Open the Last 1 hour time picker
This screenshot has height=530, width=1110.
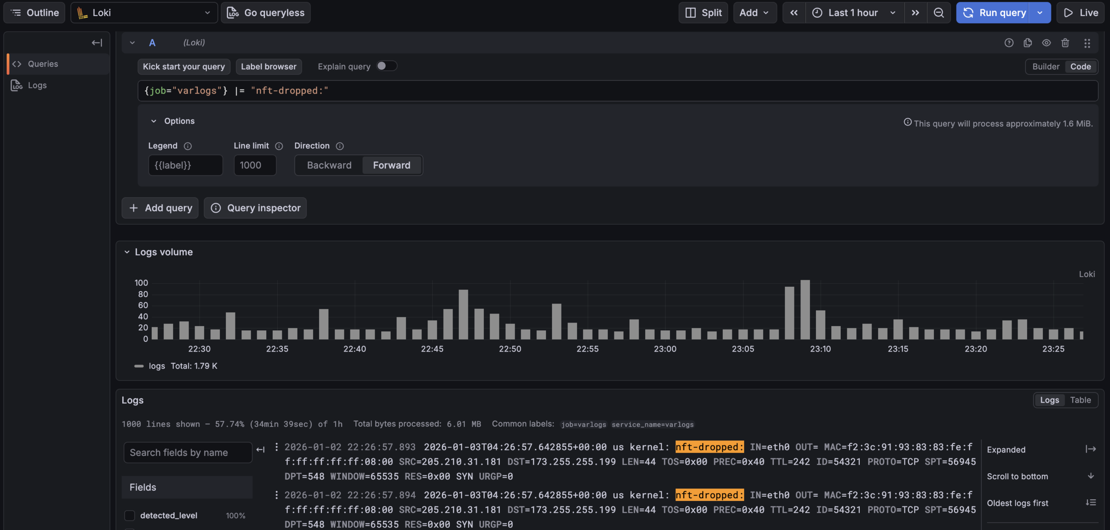click(853, 13)
